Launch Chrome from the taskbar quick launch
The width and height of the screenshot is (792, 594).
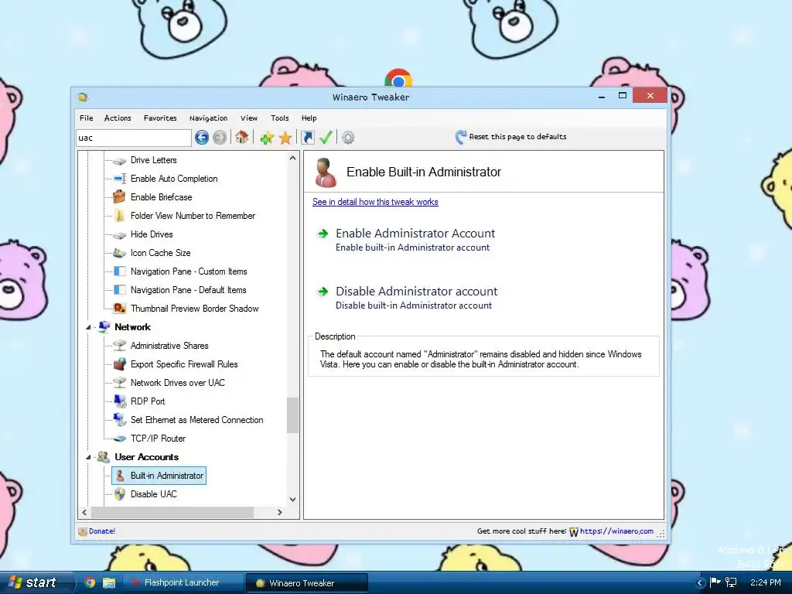(x=90, y=582)
